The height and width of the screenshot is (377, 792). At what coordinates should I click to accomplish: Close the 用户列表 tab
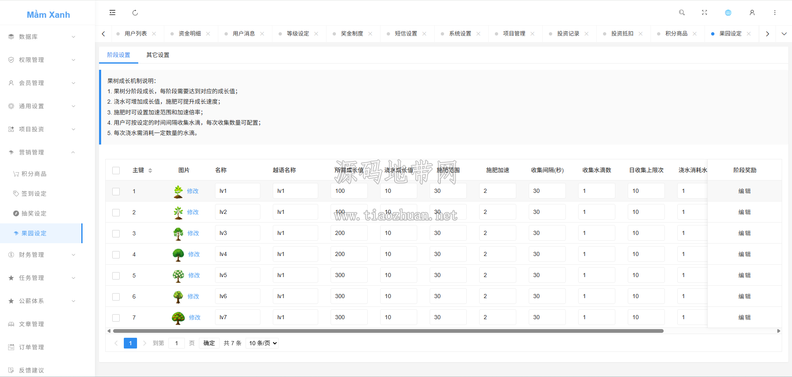[x=154, y=34]
